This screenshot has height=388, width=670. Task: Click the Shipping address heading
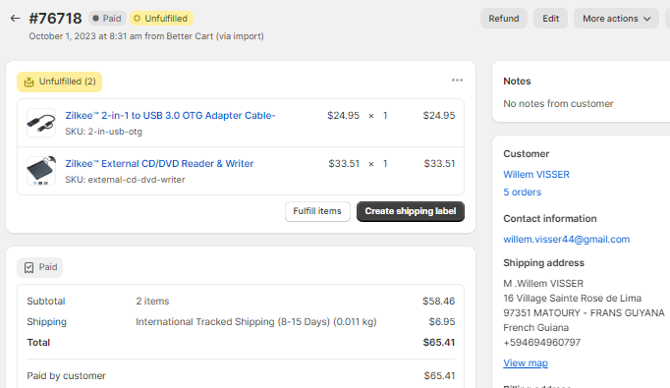543,263
